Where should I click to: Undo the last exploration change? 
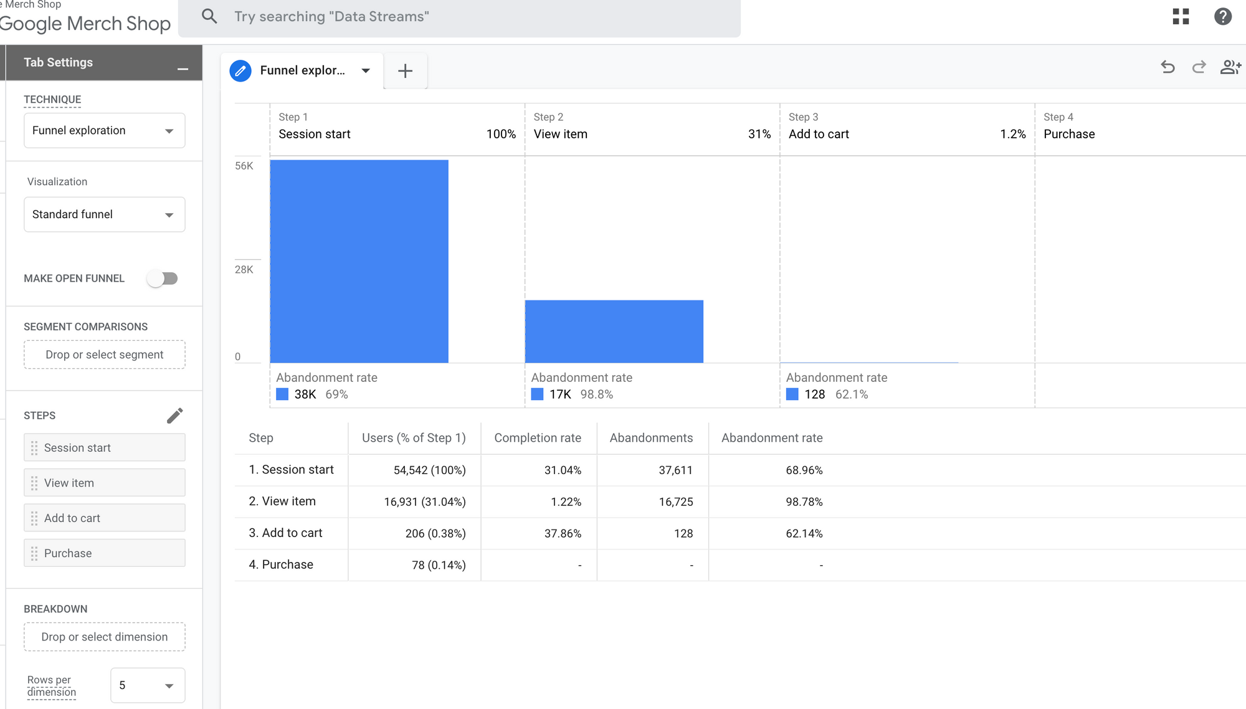[x=1168, y=67]
